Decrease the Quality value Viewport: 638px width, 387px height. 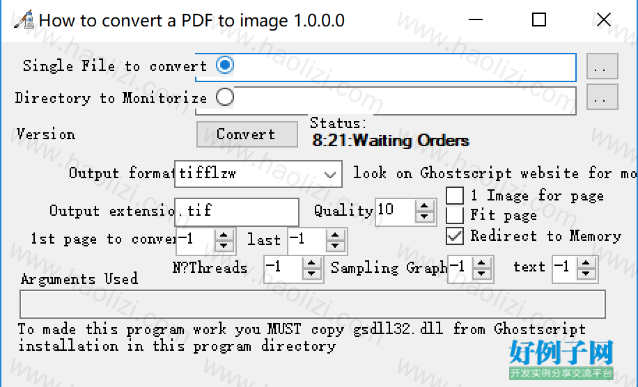[424, 216]
